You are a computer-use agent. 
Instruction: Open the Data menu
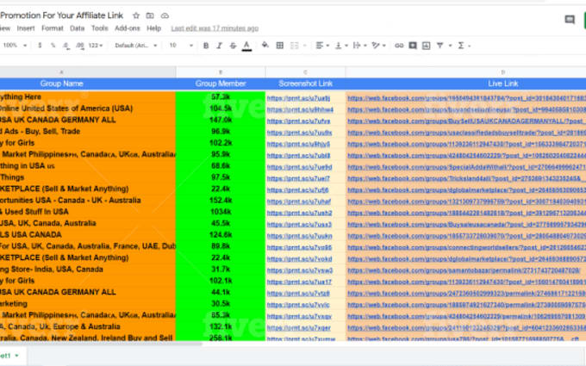click(x=77, y=28)
